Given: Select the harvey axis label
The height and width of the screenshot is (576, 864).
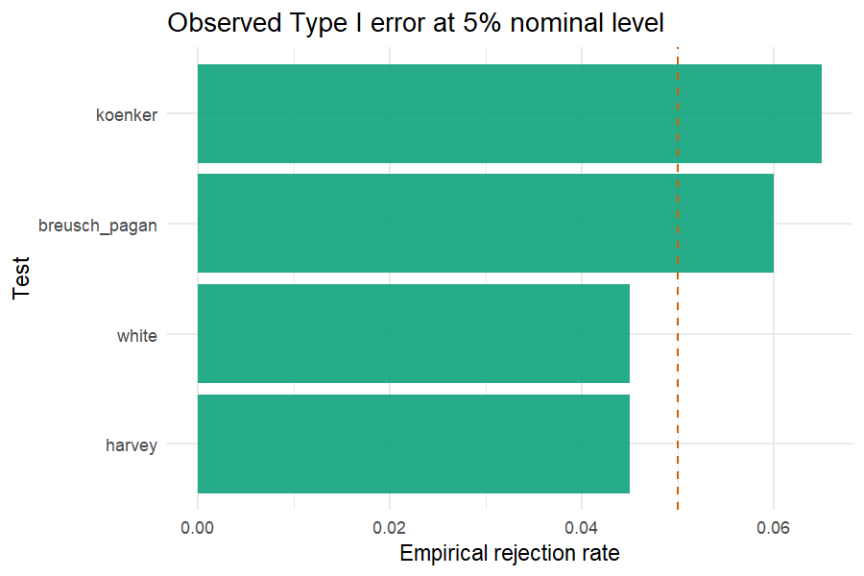Looking at the screenshot, I should (x=132, y=445).
